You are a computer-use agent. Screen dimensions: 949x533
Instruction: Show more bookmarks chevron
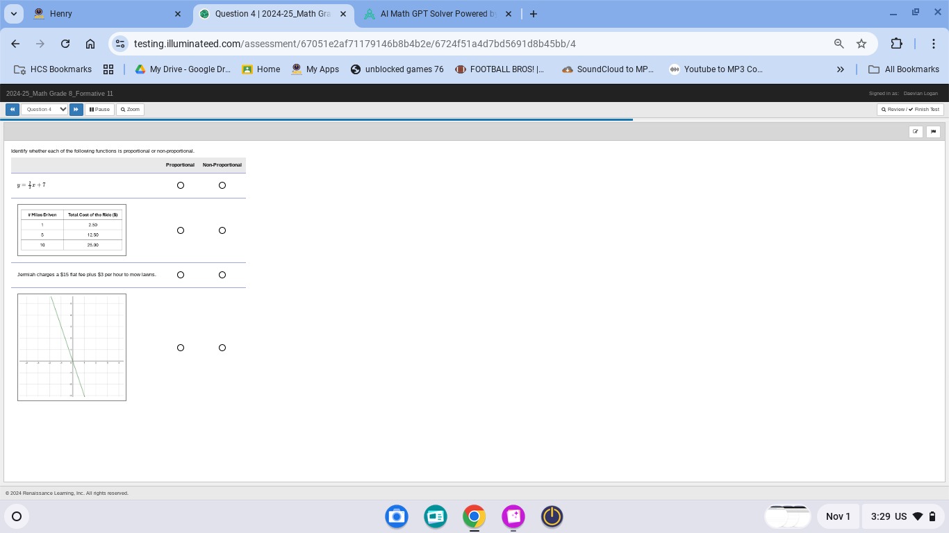click(x=841, y=69)
